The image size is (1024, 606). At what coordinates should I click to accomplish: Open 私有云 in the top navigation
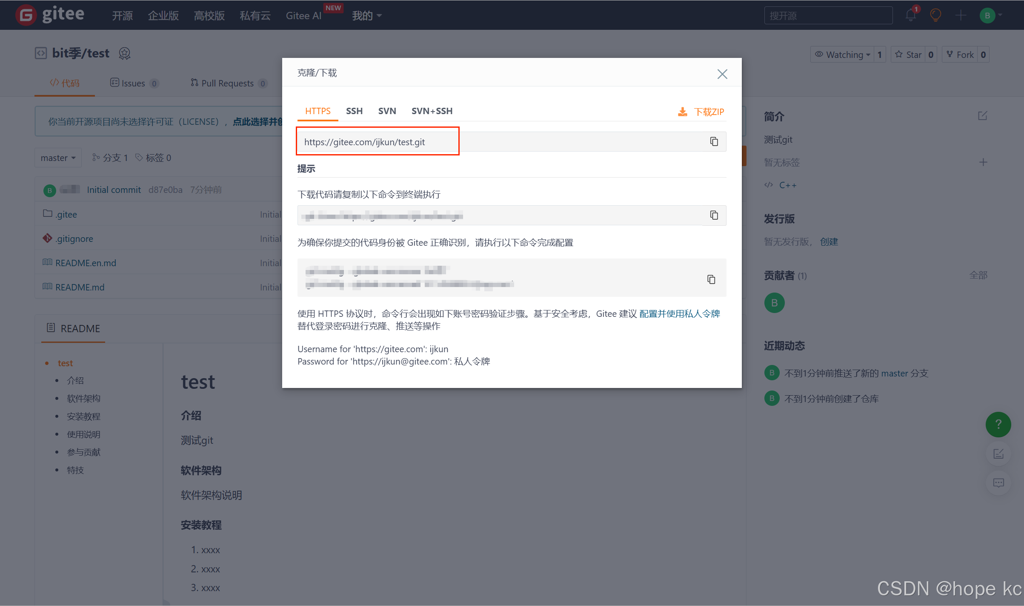click(255, 15)
